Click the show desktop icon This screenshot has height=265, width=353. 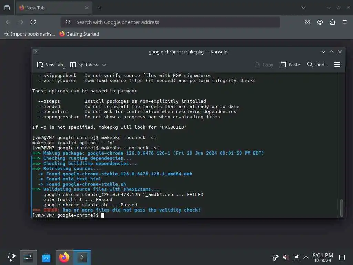(342, 257)
